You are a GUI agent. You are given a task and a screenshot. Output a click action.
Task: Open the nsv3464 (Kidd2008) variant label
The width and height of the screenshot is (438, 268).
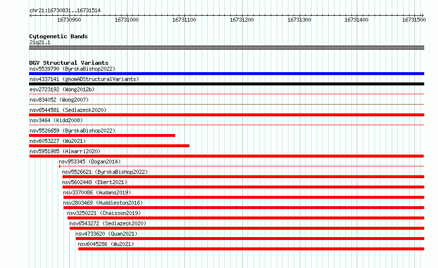(56, 120)
